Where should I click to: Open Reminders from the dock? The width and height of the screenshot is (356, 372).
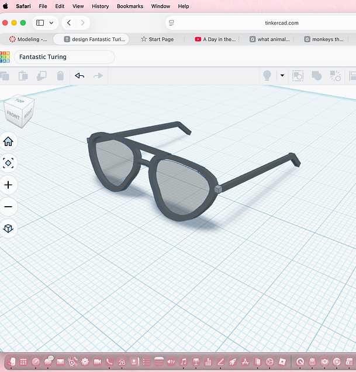147,361
